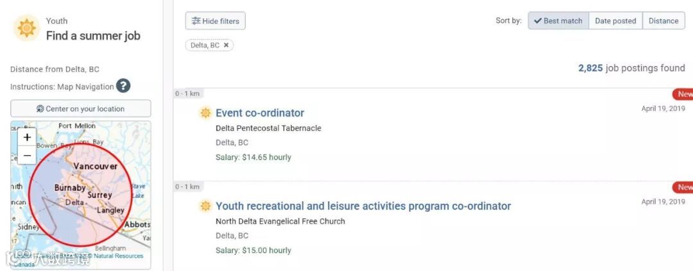Click the sun icon beside Event co-ordinator

coord(205,113)
